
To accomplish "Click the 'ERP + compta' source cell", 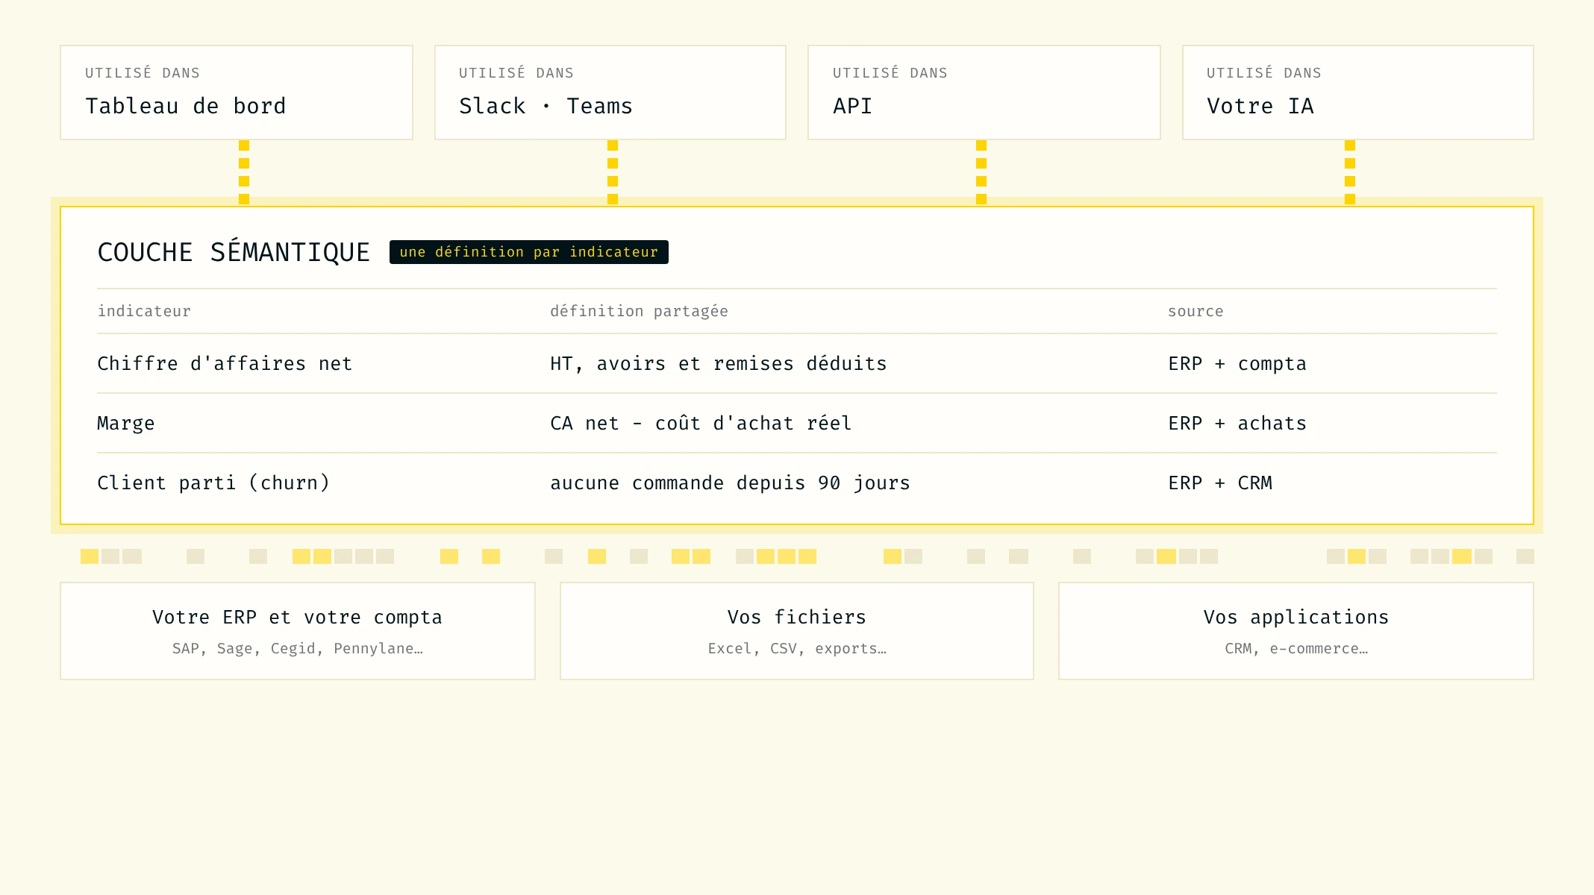I will [x=1237, y=363].
